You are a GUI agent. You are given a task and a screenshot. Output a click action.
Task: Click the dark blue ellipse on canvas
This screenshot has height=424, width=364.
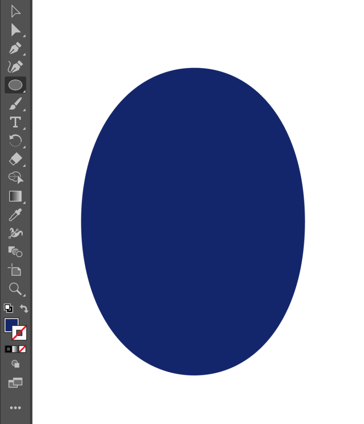pos(193,222)
